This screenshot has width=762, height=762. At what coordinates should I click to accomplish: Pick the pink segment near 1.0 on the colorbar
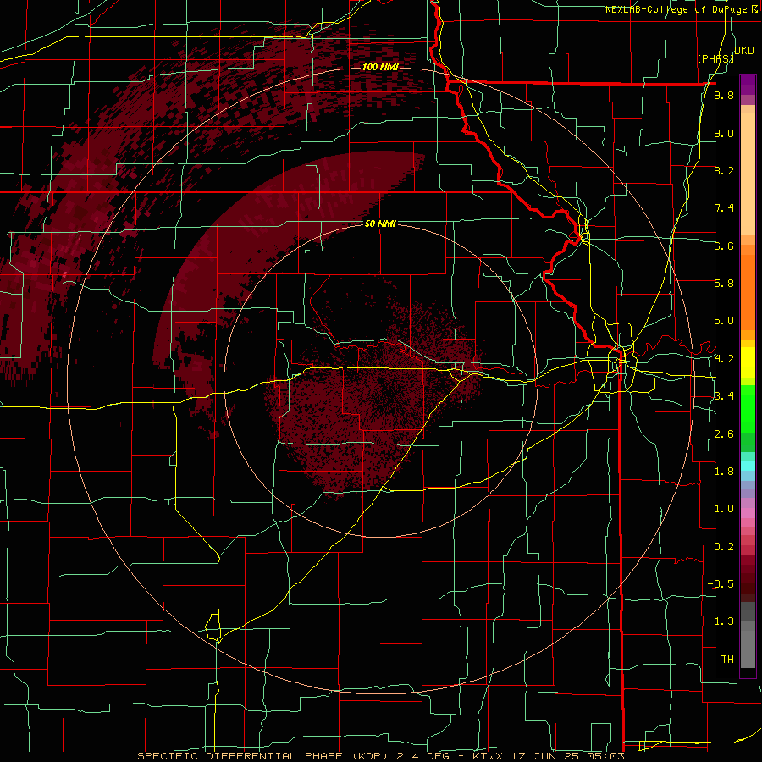pyautogui.click(x=748, y=513)
